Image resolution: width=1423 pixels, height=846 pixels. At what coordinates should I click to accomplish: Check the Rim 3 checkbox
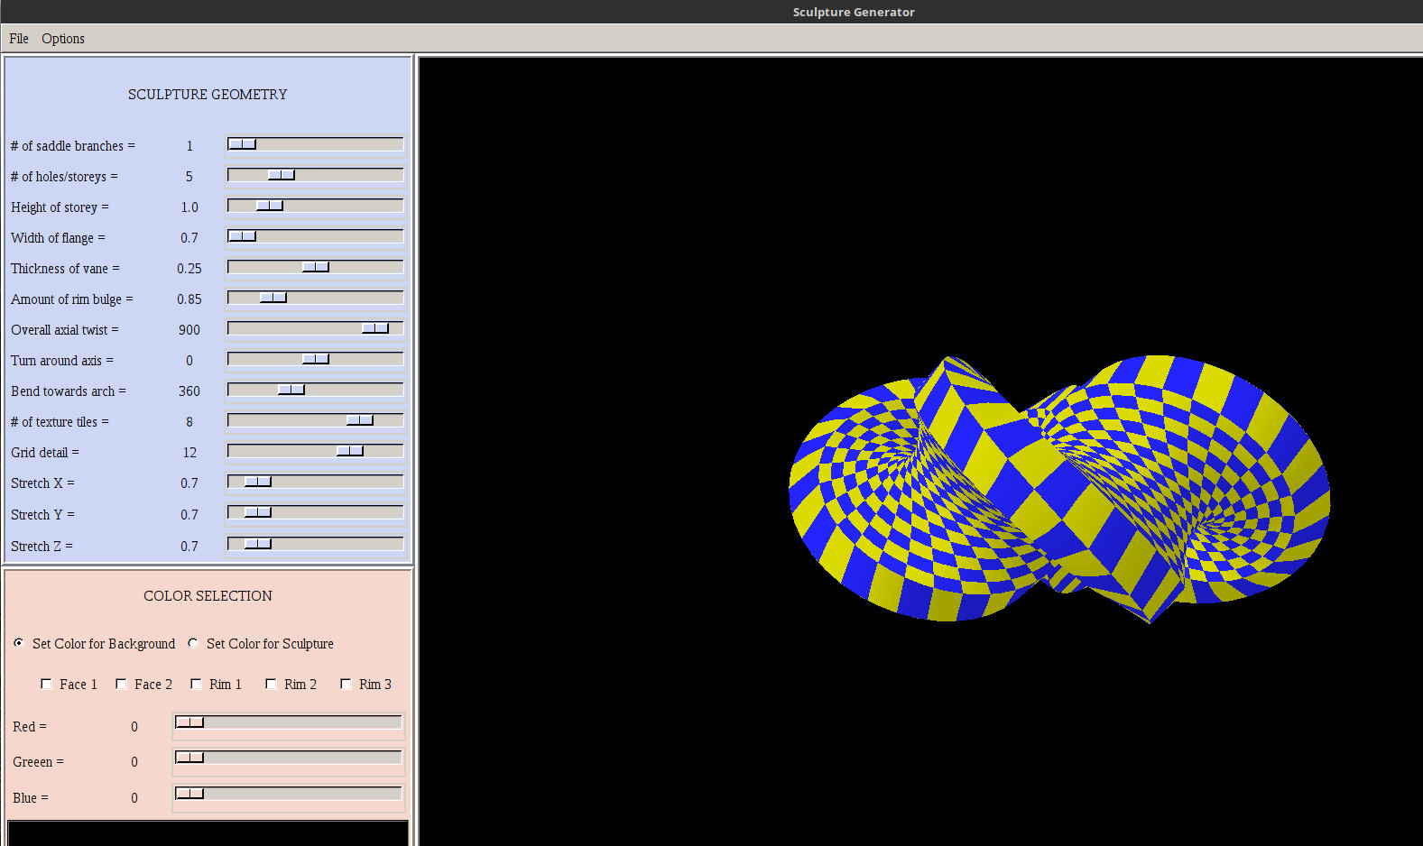click(x=346, y=684)
